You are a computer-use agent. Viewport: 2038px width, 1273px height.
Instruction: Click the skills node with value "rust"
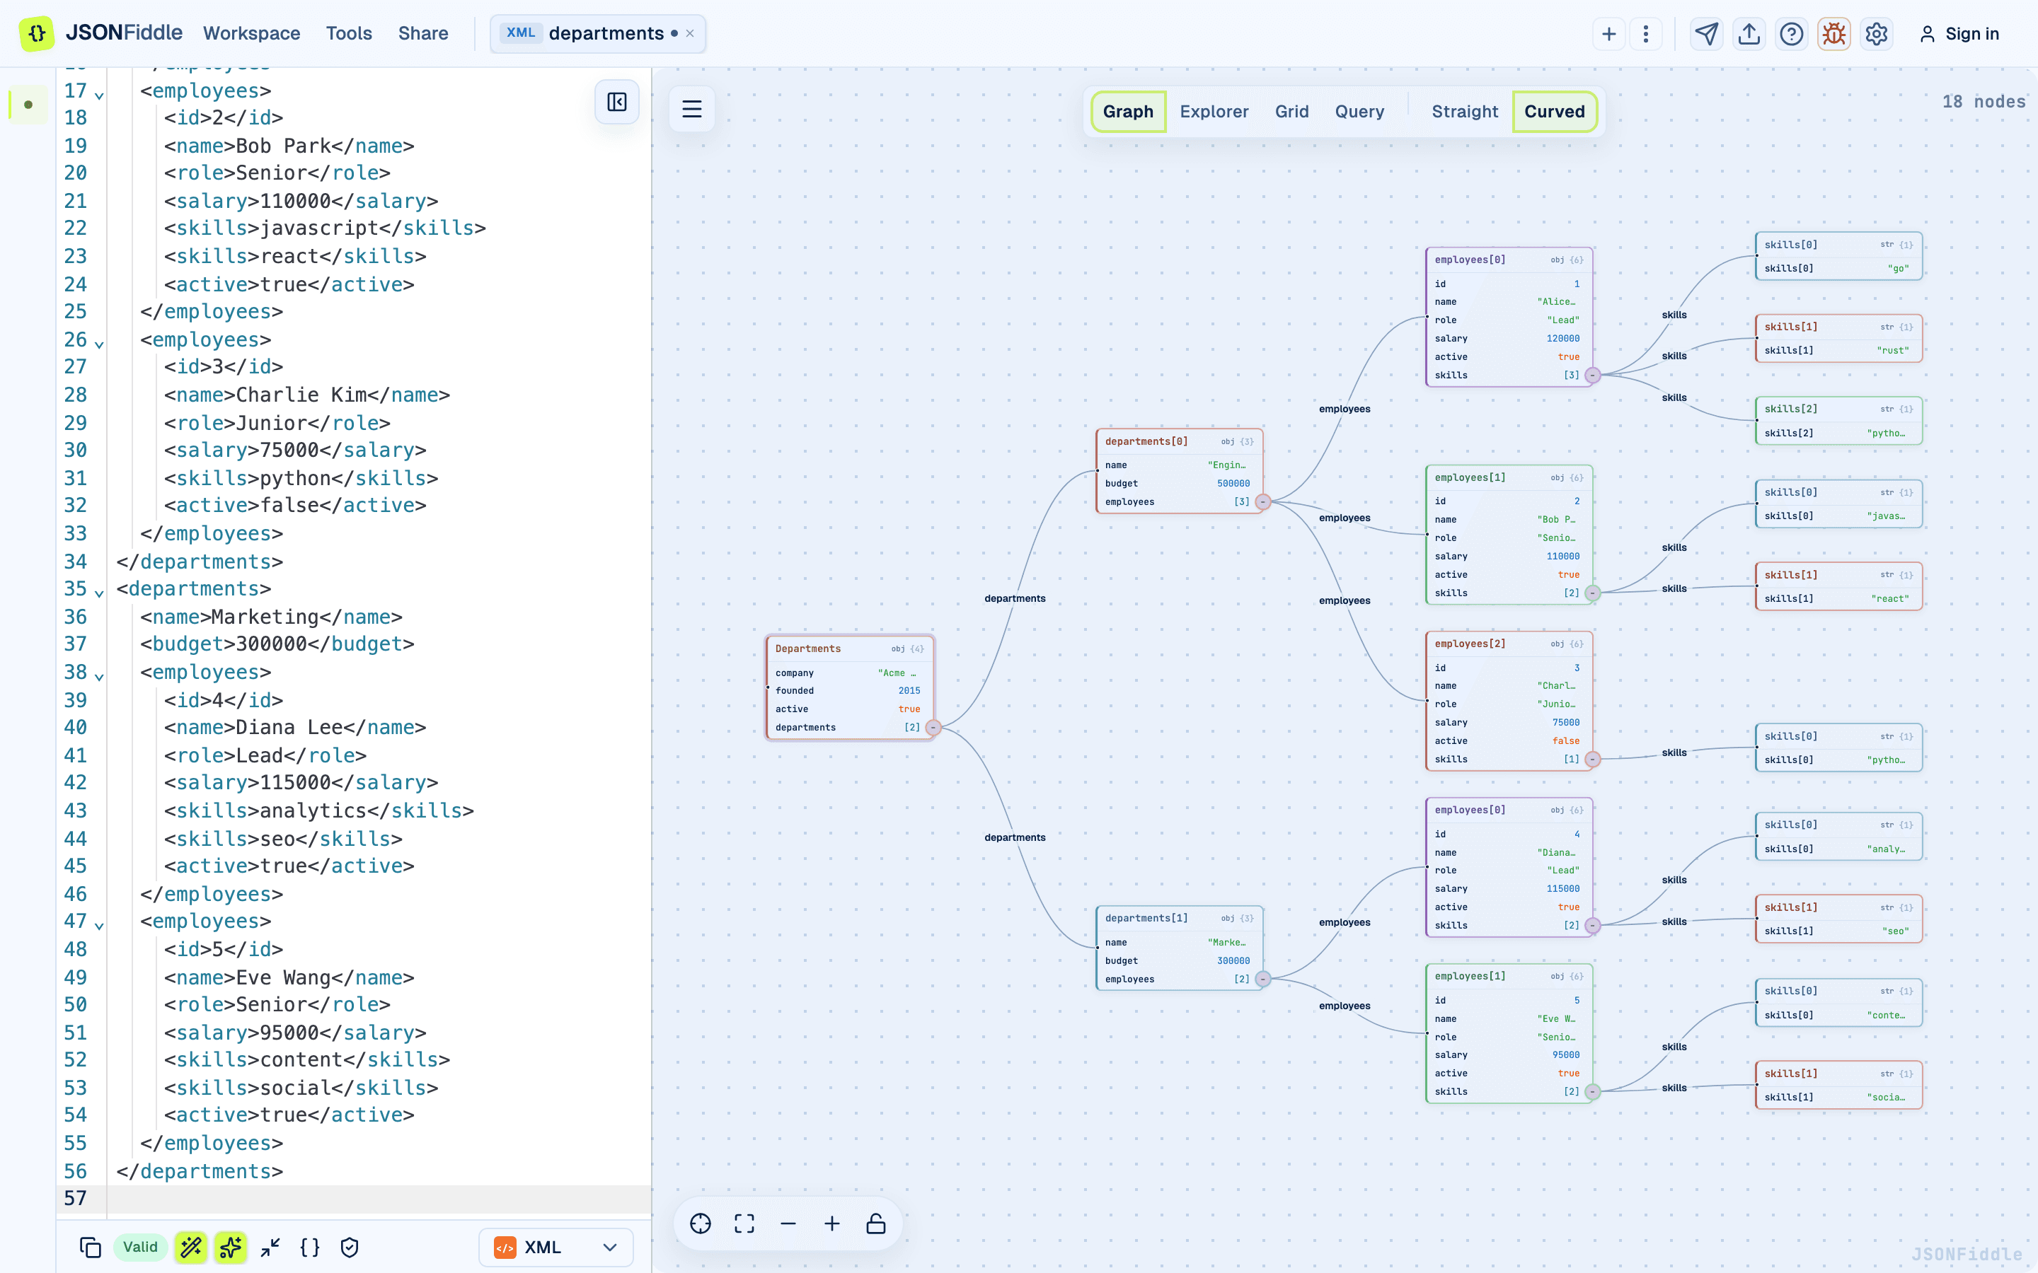(1838, 339)
